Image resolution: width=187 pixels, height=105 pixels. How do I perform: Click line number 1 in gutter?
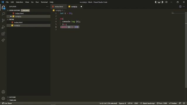[56, 13]
